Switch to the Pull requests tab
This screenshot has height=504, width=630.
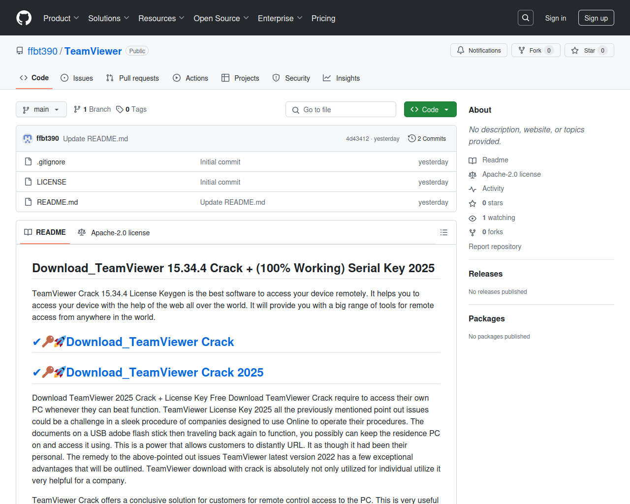point(132,78)
